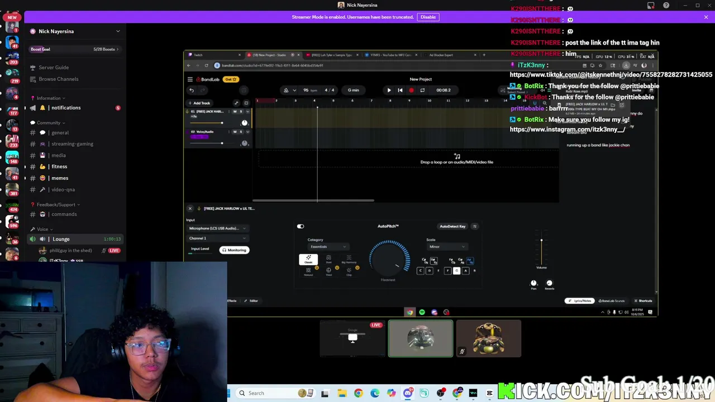This screenshot has height=402, width=715.
Task: Open the BandLab Sounds tab
Action: click(612, 301)
